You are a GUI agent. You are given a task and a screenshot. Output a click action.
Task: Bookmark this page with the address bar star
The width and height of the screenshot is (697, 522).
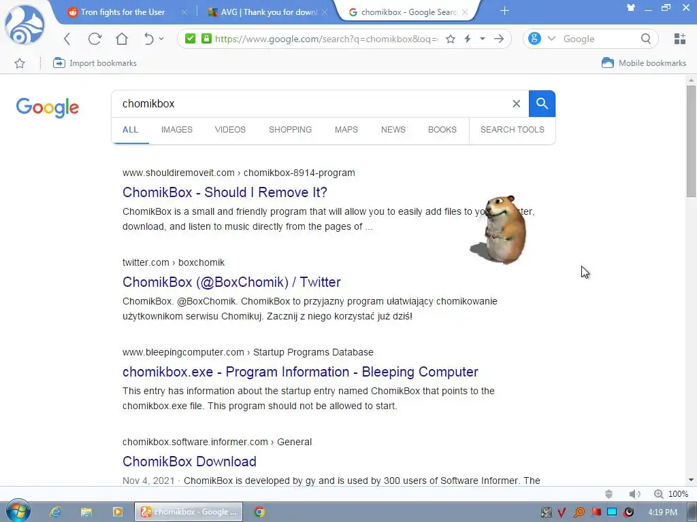point(451,39)
